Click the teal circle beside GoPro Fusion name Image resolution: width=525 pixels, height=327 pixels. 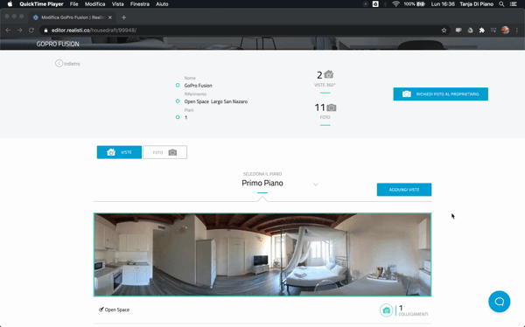178,86
